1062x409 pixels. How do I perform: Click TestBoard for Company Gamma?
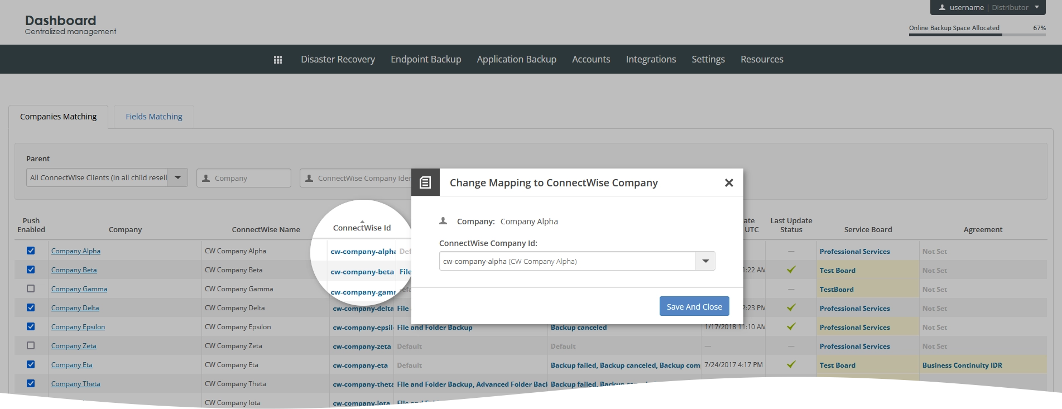[x=837, y=290]
